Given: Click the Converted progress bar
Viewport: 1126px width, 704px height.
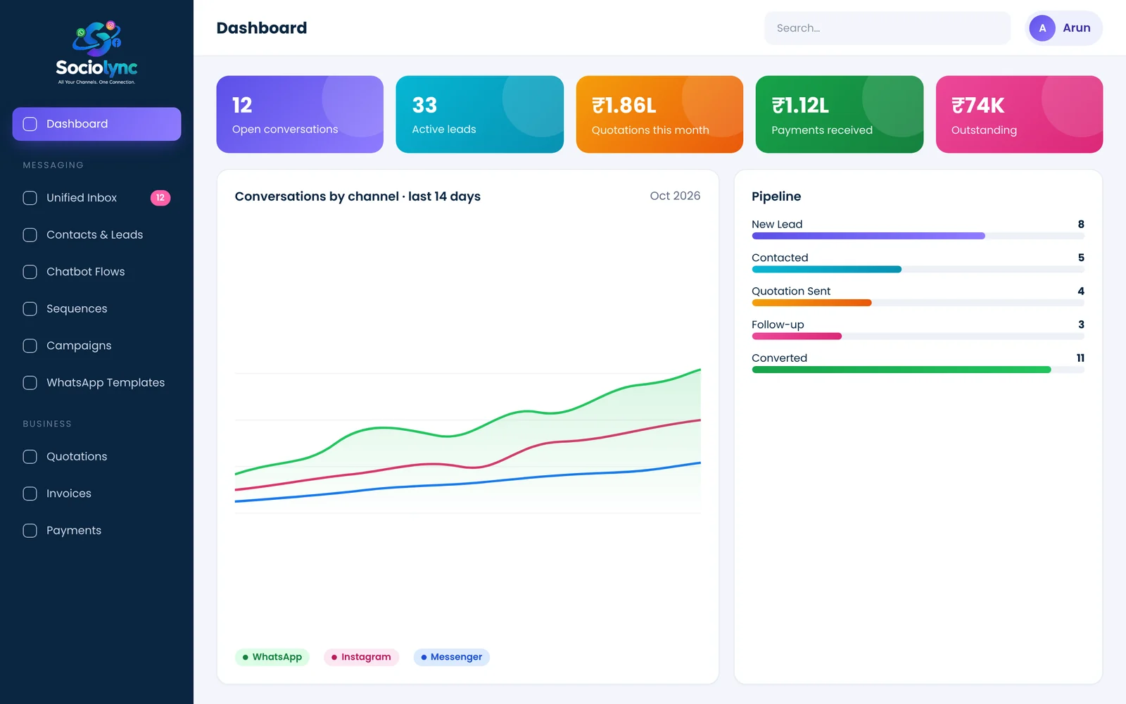Looking at the screenshot, I should pyautogui.click(x=918, y=370).
